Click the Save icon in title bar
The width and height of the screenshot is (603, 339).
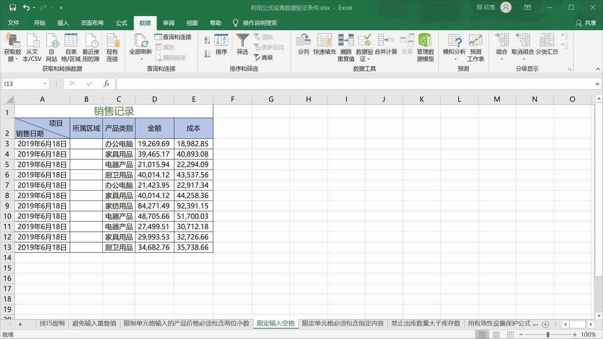pos(13,8)
